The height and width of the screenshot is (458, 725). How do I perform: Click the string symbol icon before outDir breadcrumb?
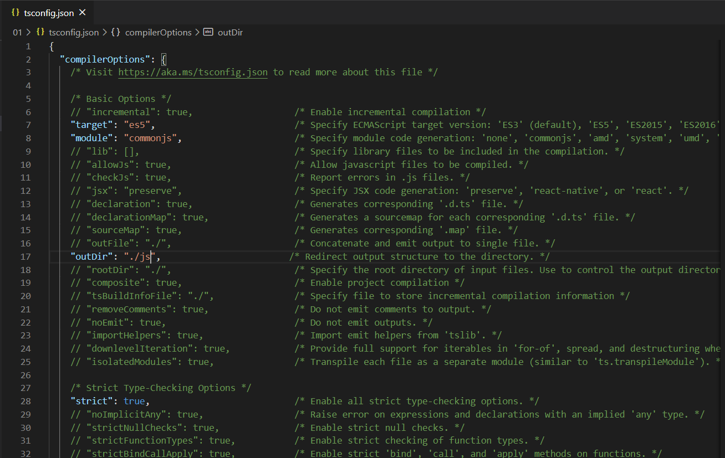coord(208,32)
